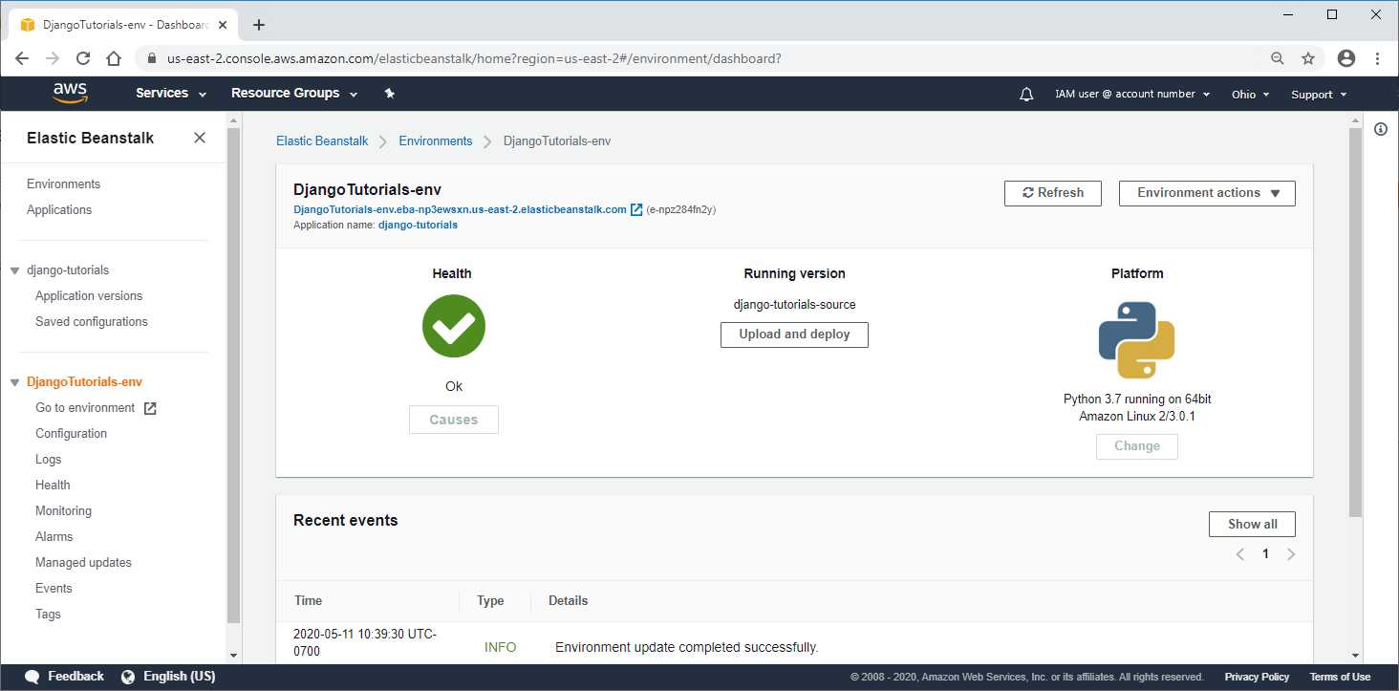Open the environment URL link
The width and height of the screenshot is (1399, 691).
460,209
